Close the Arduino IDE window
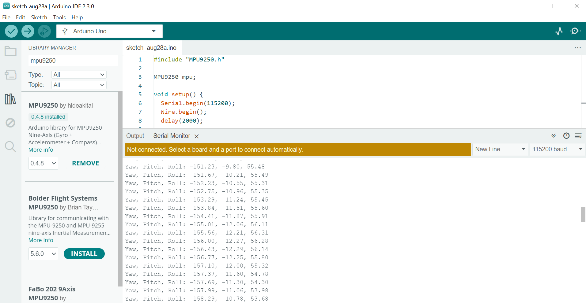Image resolution: width=586 pixels, height=303 pixels. (576, 6)
